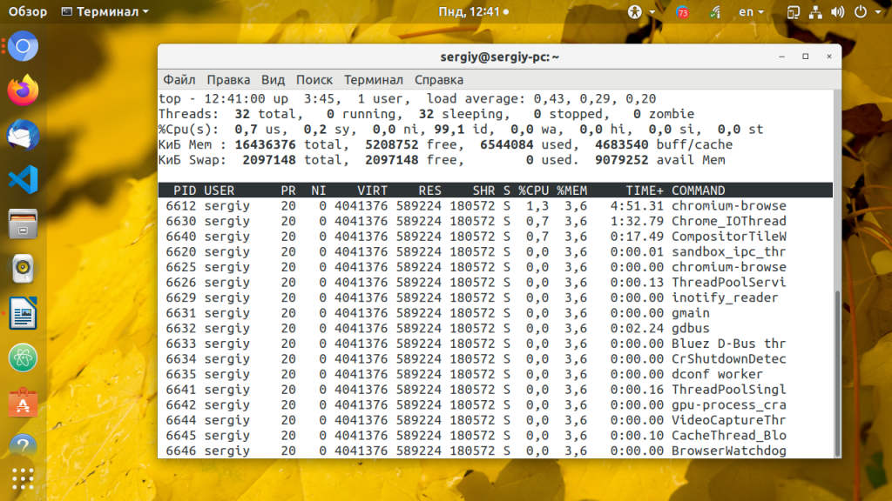Open the Files manager in the dock
The image size is (892, 501).
click(23, 224)
